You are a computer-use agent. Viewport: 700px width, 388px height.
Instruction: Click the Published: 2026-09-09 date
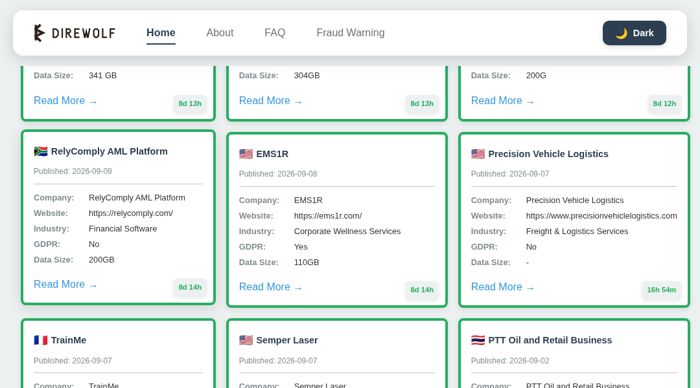pyautogui.click(x=73, y=171)
